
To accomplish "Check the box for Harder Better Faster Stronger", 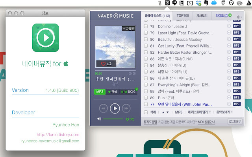I will coord(146,52).
